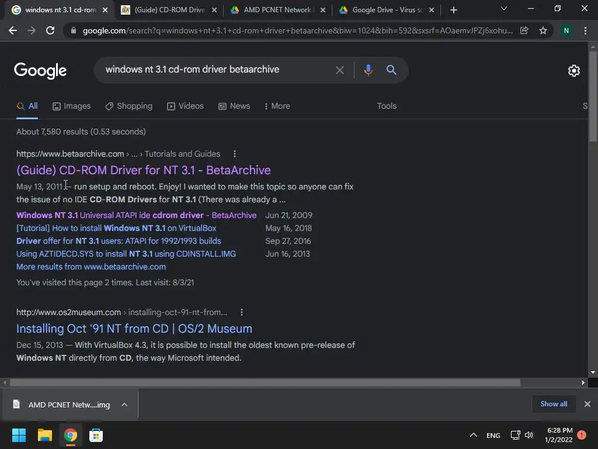The height and width of the screenshot is (449, 598).
Task: Close the windows nt 3.1 cd-rom tab
Action: click(x=105, y=10)
